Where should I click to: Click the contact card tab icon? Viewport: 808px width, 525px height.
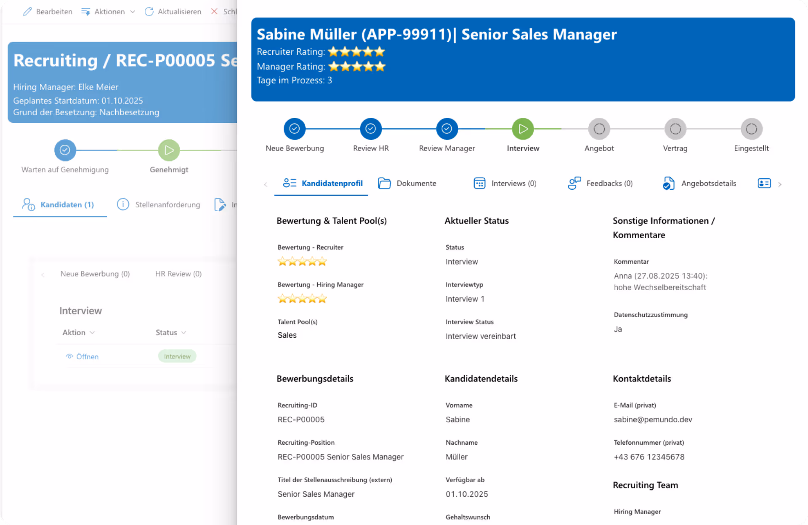(x=764, y=183)
